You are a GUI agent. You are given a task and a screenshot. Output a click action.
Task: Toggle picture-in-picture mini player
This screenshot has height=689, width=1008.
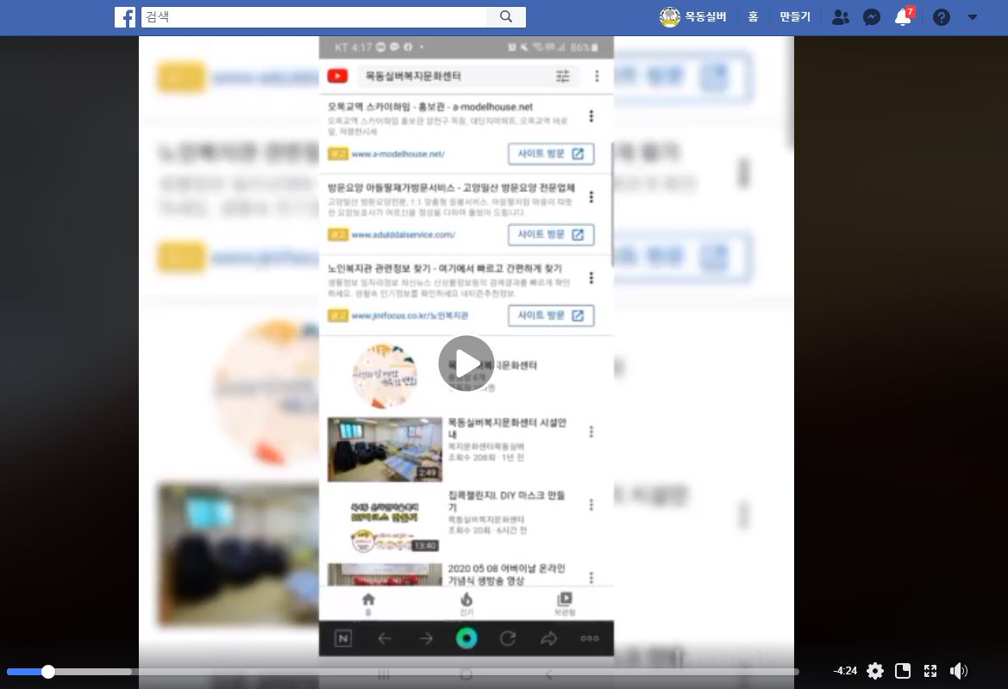[x=903, y=671]
